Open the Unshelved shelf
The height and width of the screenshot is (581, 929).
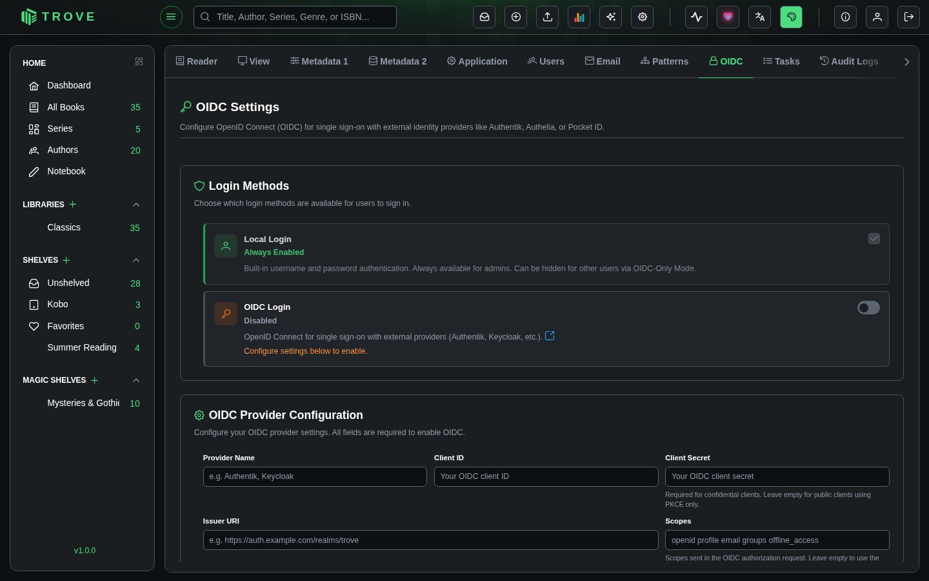point(82,283)
